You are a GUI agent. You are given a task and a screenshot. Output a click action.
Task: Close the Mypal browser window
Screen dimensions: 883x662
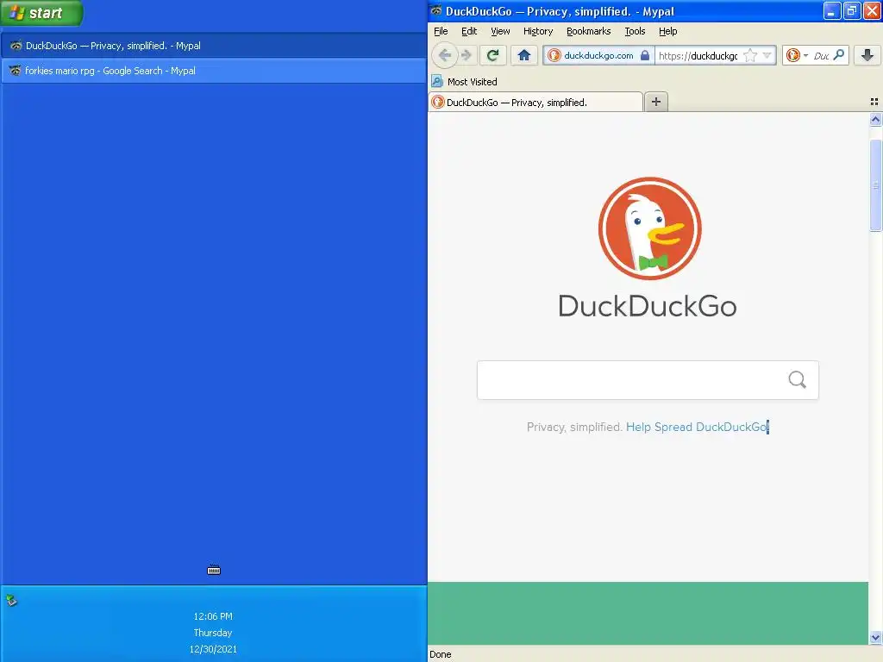tap(872, 10)
